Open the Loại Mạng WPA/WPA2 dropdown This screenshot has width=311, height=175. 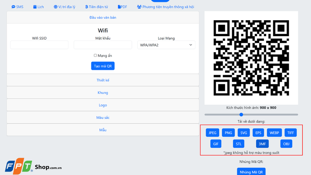click(166, 45)
